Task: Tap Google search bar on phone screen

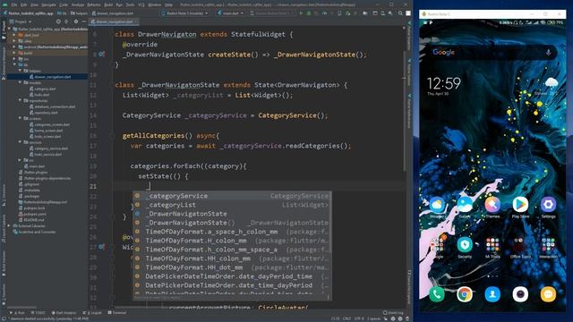Action: 492,52
